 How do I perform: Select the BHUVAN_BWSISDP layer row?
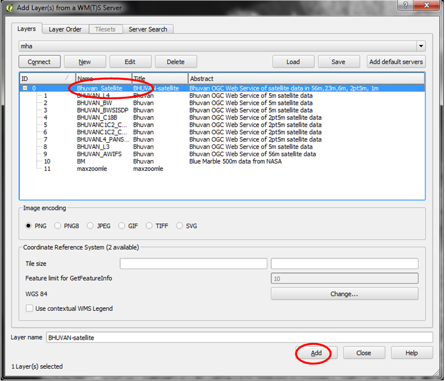[222, 110]
